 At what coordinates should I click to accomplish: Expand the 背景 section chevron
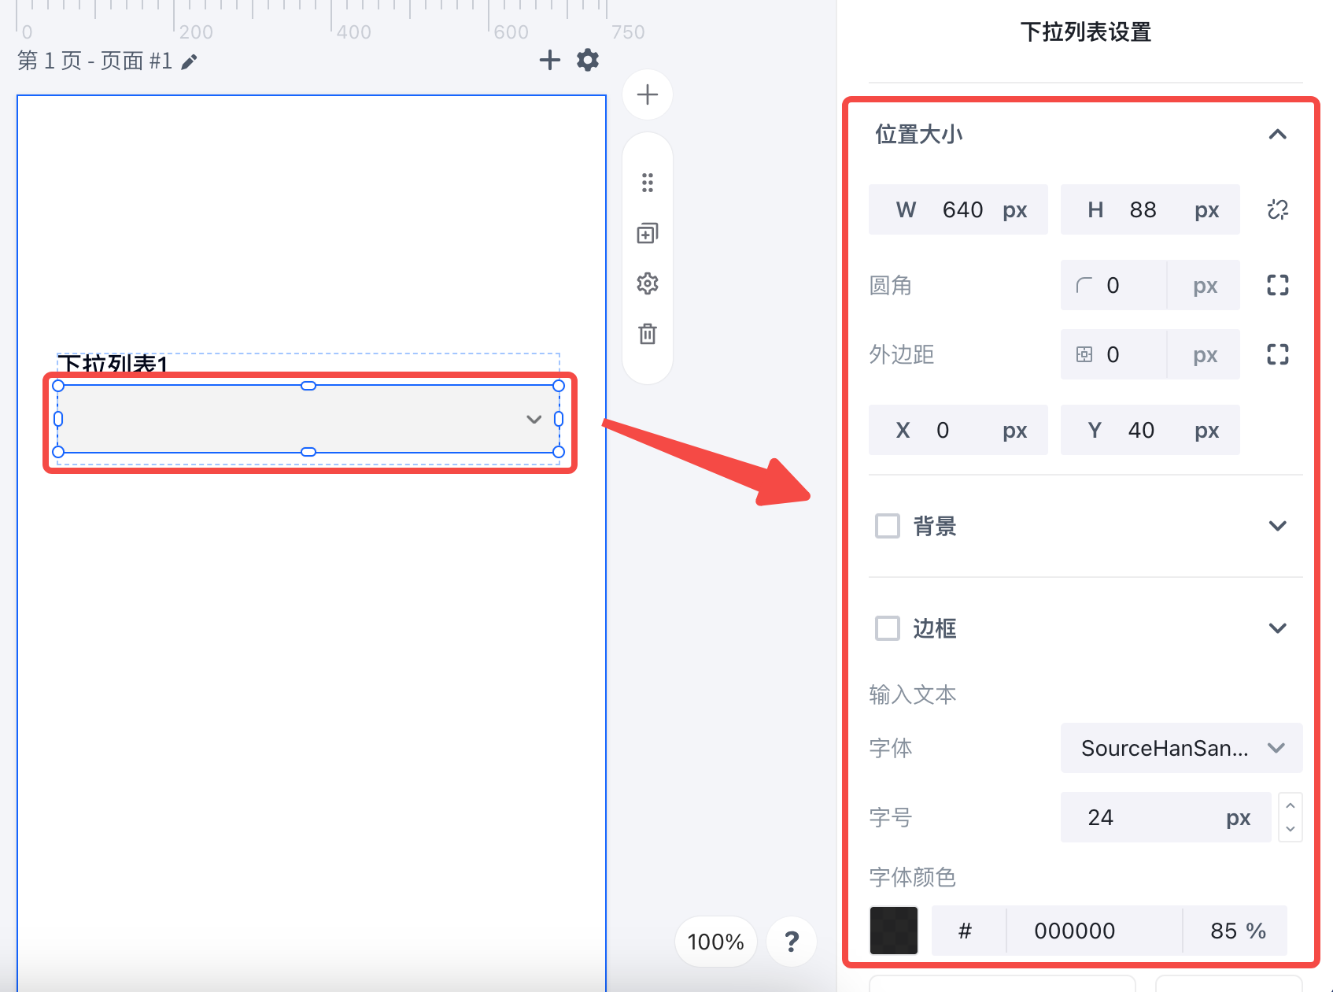pyautogui.click(x=1278, y=526)
